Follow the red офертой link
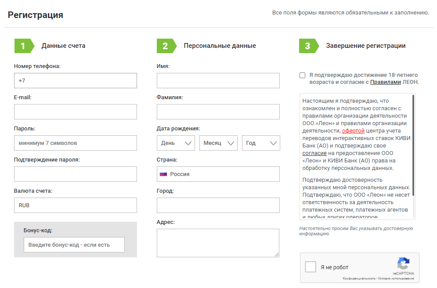The height and width of the screenshot is (288, 437). point(353,131)
